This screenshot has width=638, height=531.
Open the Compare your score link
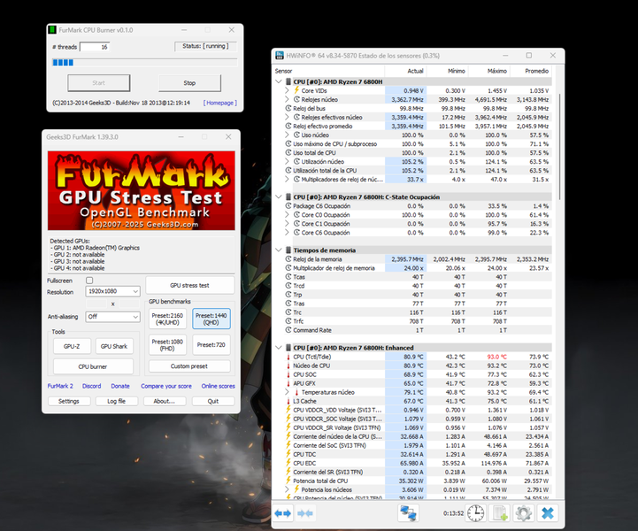(x=165, y=386)
